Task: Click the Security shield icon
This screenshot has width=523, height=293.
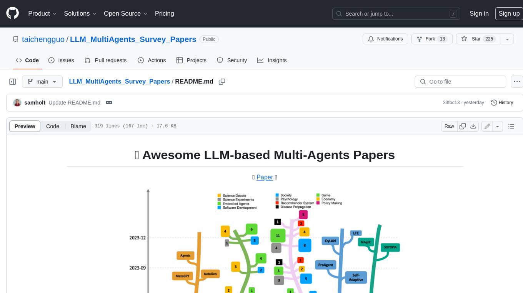Action: tap(220, 60)
